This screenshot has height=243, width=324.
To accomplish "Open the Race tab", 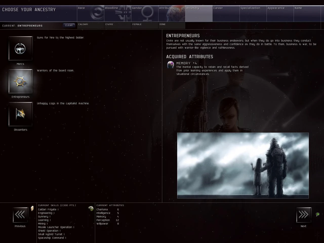I will click(91, 14).
